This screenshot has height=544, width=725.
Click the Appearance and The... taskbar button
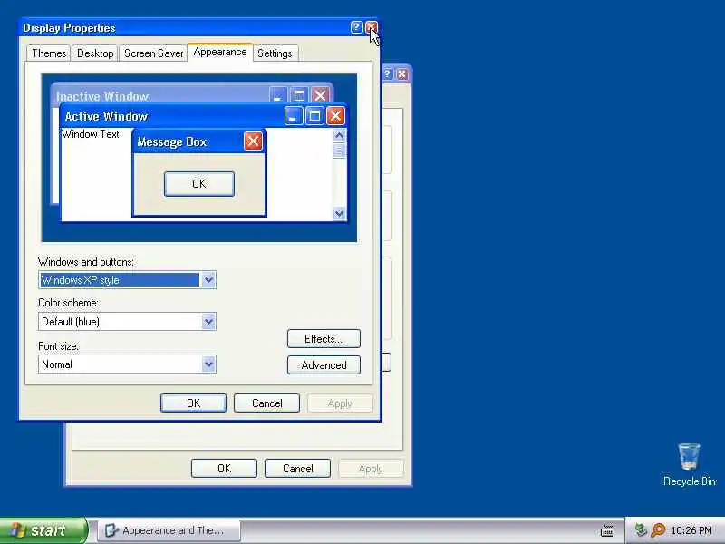point(169,530)
